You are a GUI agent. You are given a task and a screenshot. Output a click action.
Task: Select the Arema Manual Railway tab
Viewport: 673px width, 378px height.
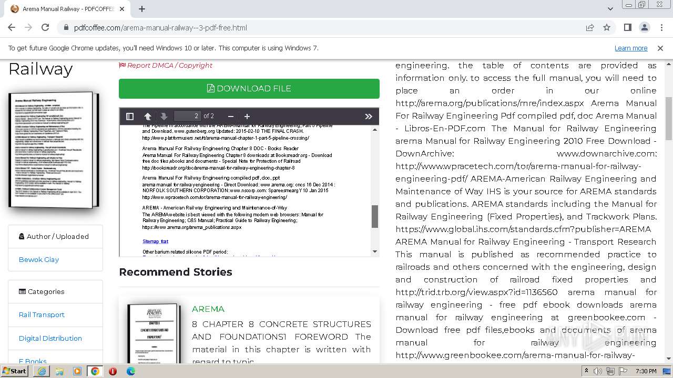(x=68, y=9)
